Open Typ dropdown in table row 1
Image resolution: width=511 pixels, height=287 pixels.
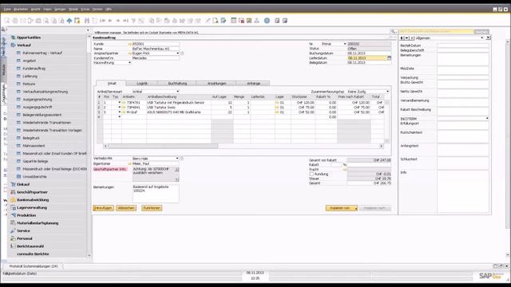[x=120, y=103]
